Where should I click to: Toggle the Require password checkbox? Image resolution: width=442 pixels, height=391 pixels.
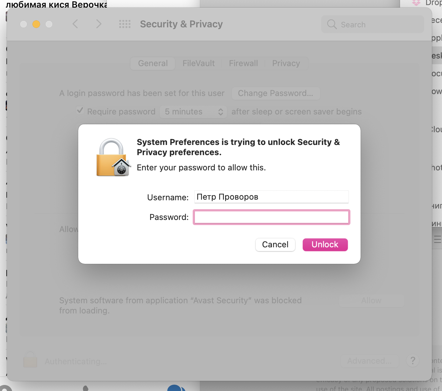[80, 111]
